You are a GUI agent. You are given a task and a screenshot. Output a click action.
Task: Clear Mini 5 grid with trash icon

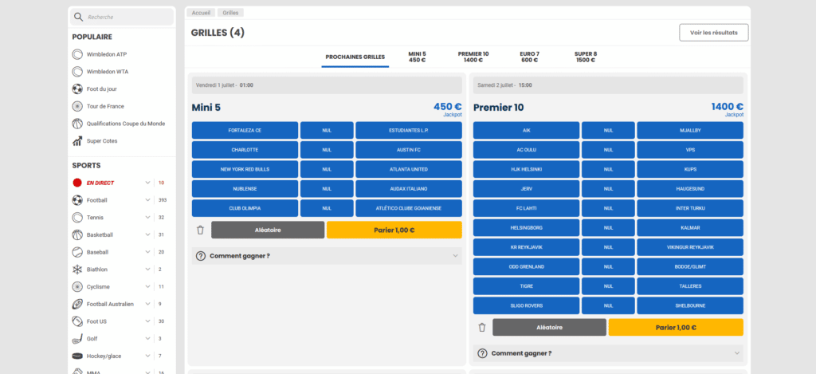[x=200, y=230]
